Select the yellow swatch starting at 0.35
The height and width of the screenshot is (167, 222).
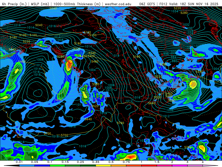(103, 166)
